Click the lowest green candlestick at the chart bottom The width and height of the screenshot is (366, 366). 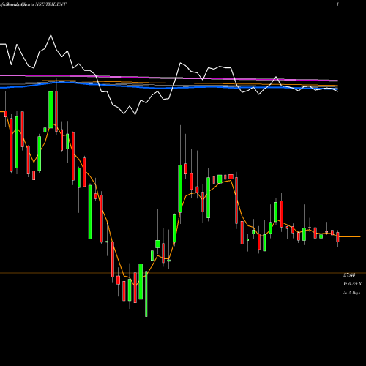coord(146,294)
